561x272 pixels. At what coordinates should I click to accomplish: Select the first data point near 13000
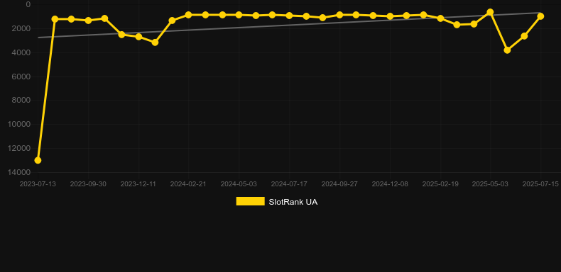(38, 160)
